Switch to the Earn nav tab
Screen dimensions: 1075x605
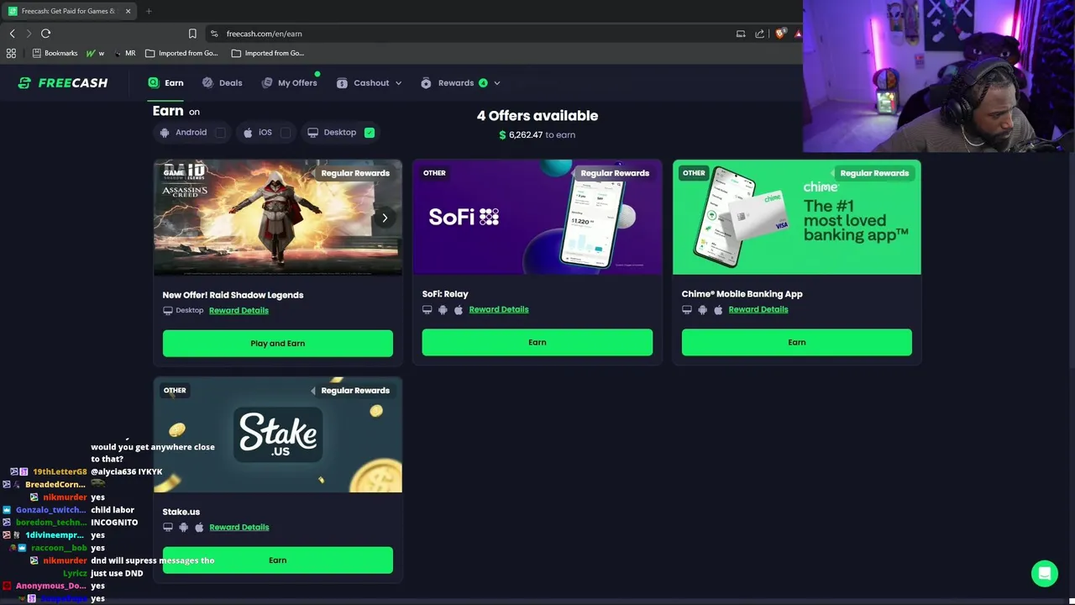[165, 82]
